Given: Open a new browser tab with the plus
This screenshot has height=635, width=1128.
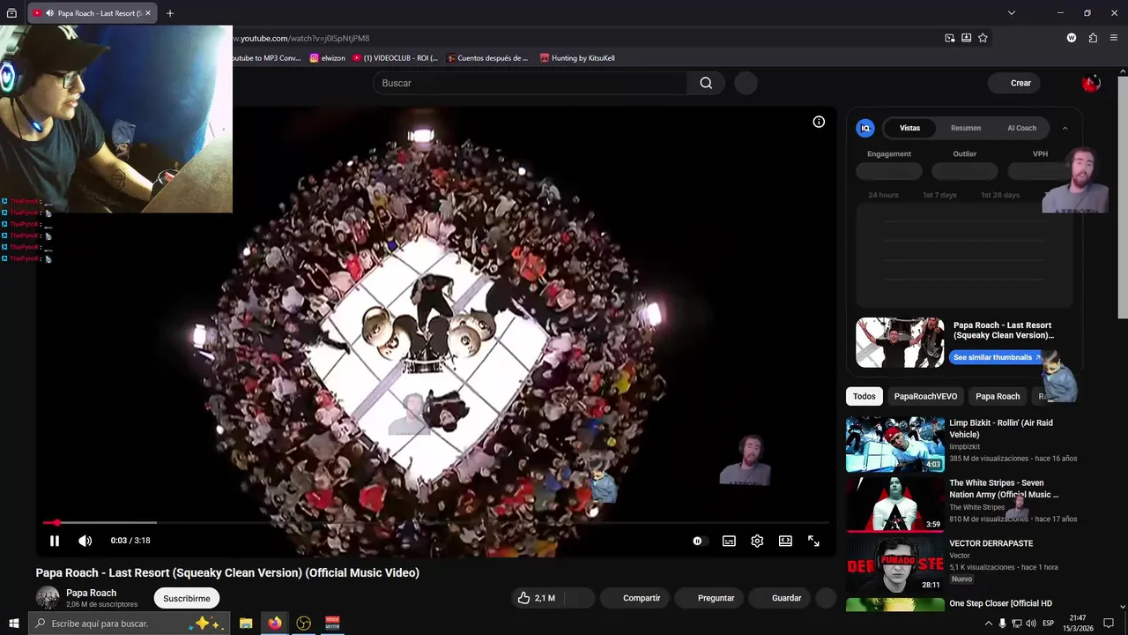Looking at the screenshot, I should click(x=170, y=13).
